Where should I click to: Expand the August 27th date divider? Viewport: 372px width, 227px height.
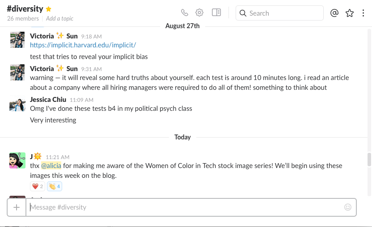[x=182, y=26]
